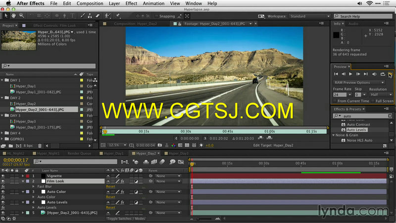
Task: Collapse the DAY 1 folder
Action: tap(2, 80)
